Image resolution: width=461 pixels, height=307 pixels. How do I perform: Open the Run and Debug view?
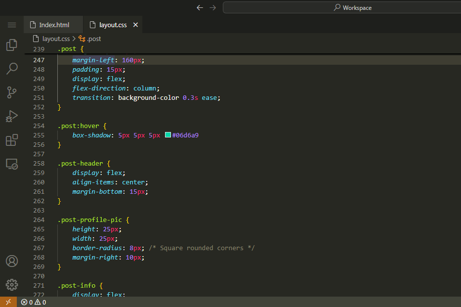pyautogui.click(x=12, y=116)
